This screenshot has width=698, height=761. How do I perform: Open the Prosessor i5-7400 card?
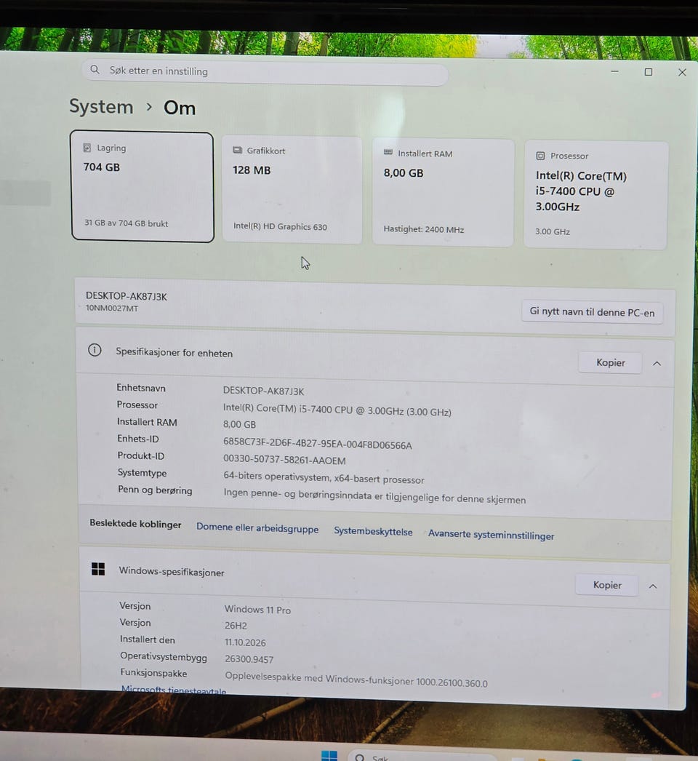(595, 195)
